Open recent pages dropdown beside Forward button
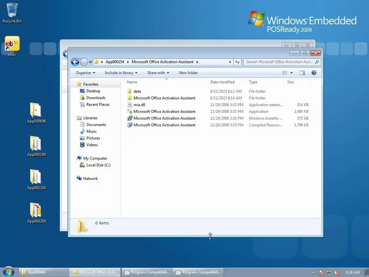Image resolution: width=369 pixels, height=277 pixels. point(90,62)
